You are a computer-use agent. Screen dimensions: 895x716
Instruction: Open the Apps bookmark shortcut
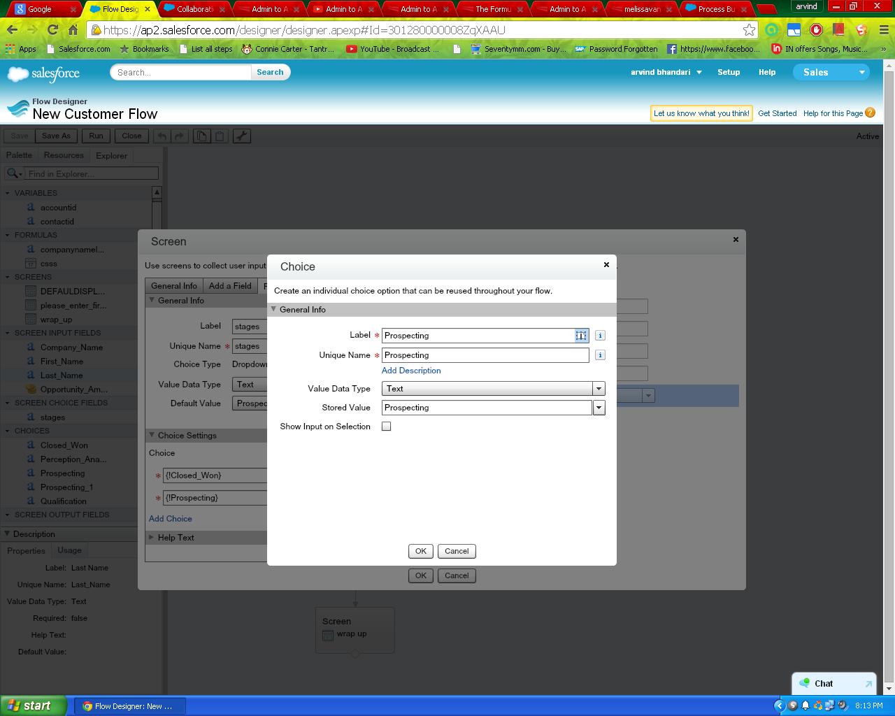tap(21, 49)
